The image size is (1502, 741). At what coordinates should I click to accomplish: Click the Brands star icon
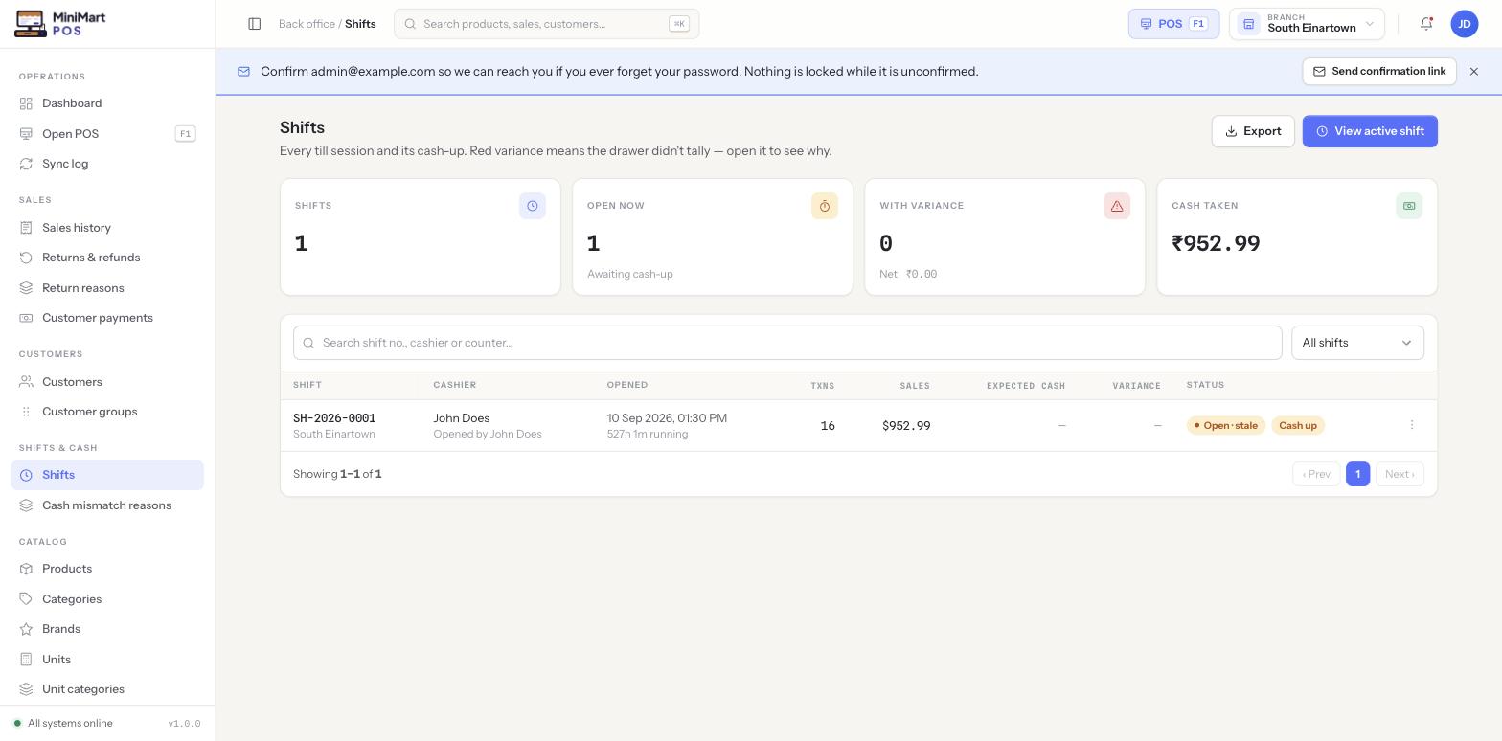pos(26,629)
